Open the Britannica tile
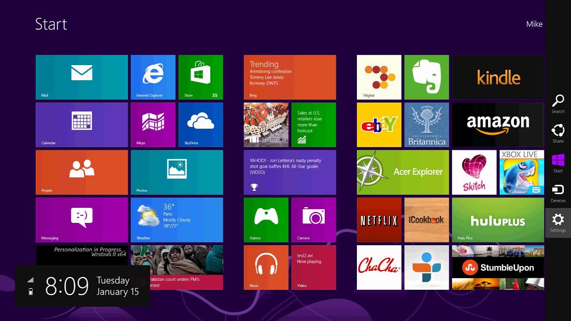 426,125
